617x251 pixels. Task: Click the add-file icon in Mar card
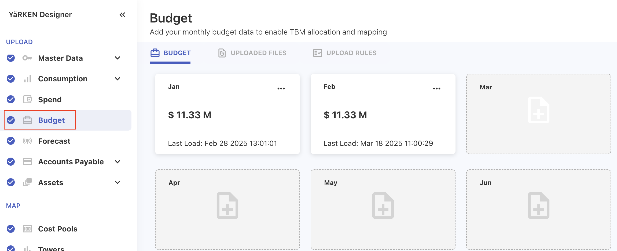pyautogui.click(x=538, y=110)
